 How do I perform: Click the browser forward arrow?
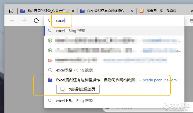[24, 21]
